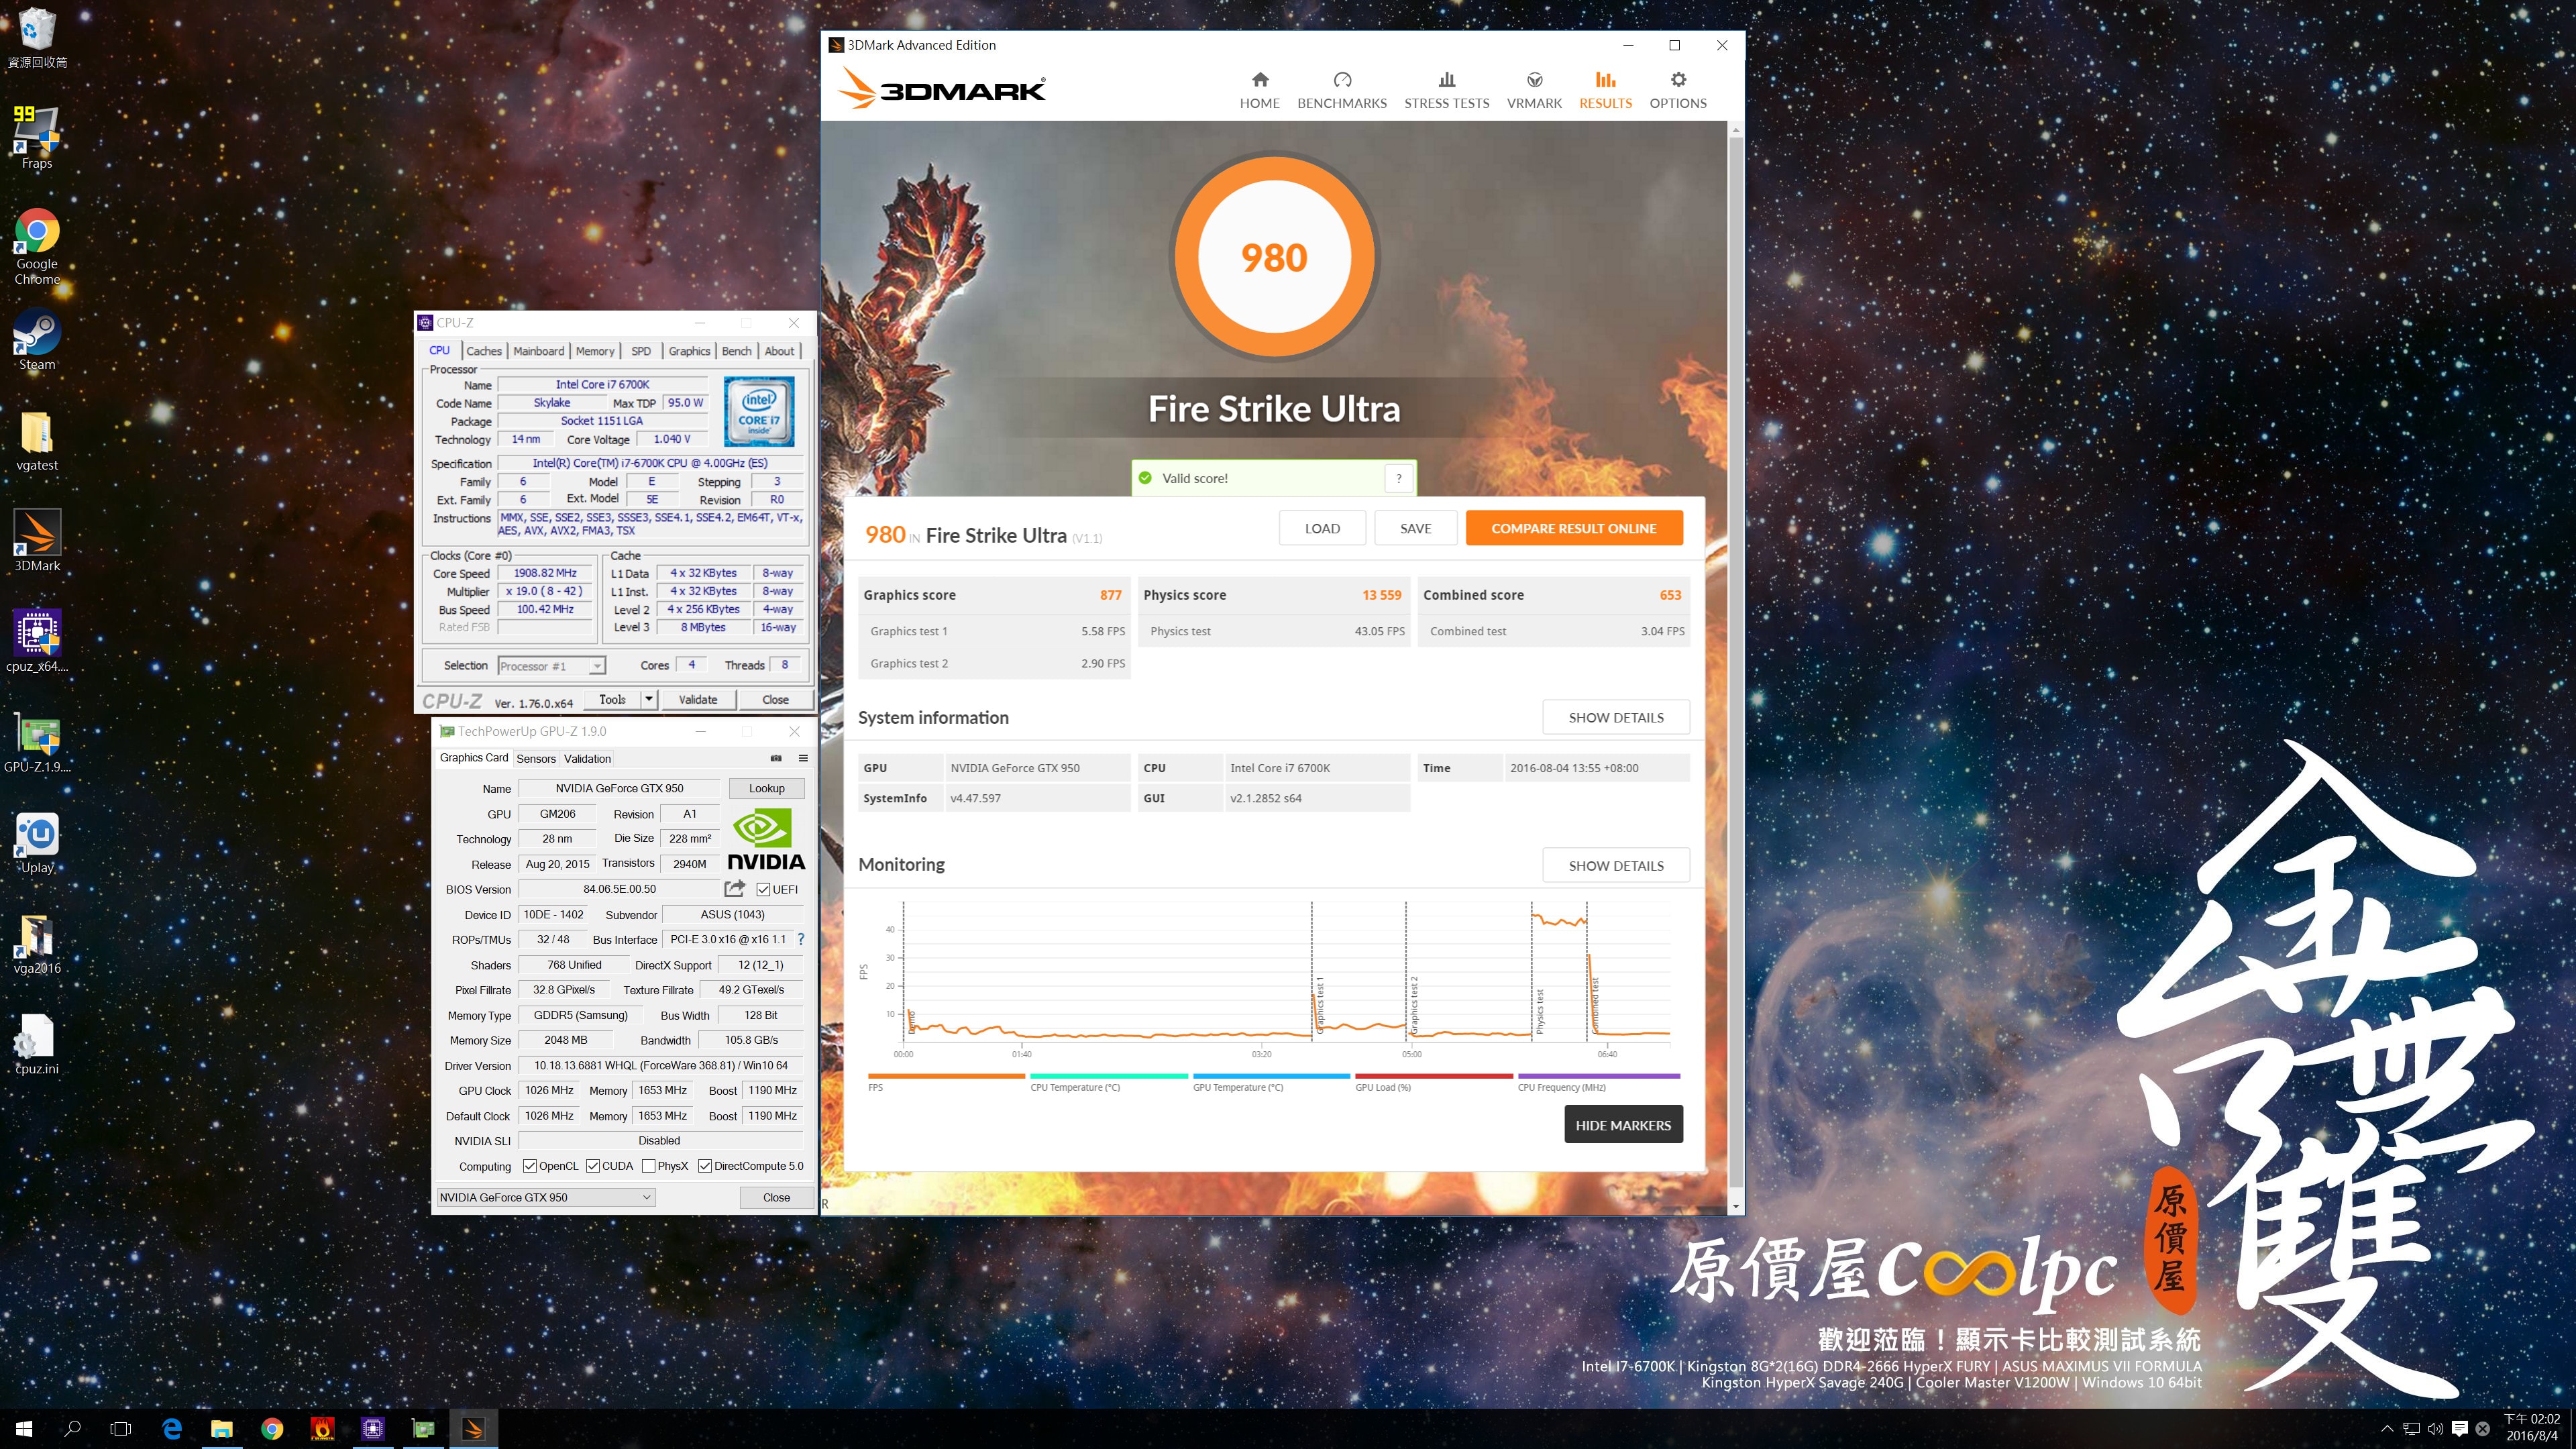Open the taskbar clock showing 02:02

pyautogui.click(x=2532, y=1427)
